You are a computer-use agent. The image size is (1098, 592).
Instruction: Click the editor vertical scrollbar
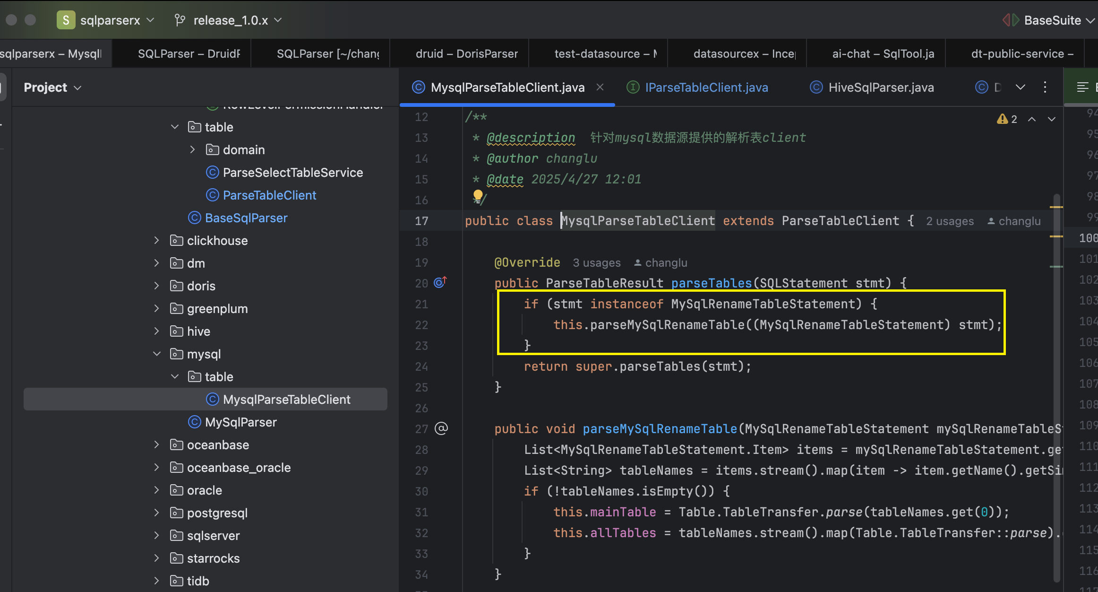tap(1057, 388)
